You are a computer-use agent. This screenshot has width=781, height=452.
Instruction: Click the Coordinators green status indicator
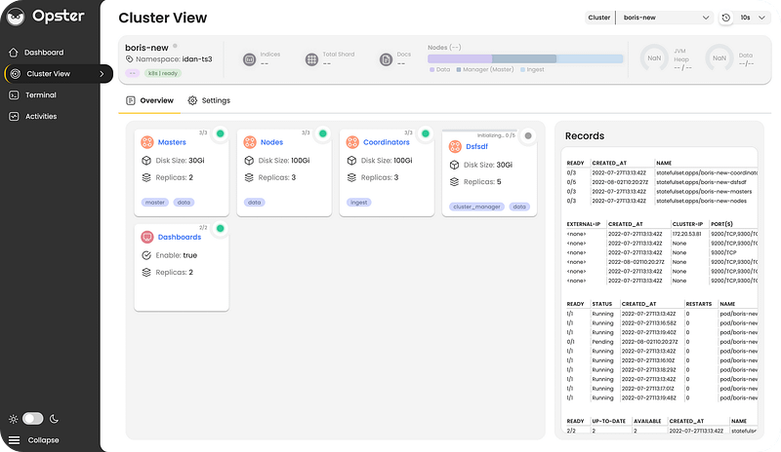tap(426, 133)
